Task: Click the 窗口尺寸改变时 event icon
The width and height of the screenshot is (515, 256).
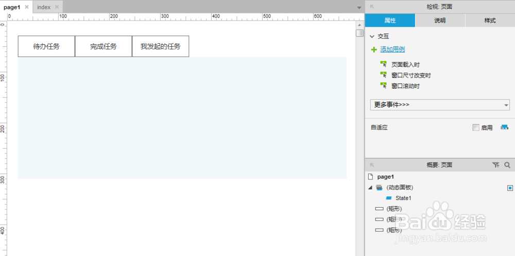Action: [383, 75]
